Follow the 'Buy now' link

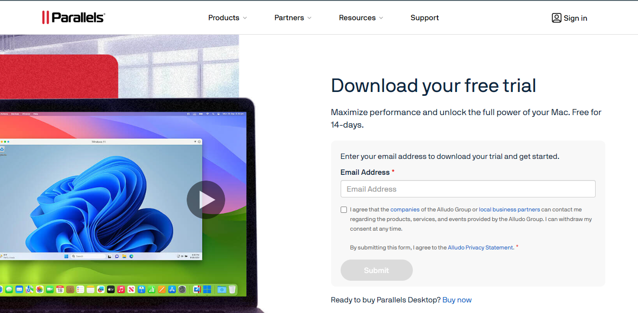coord(457,300)
